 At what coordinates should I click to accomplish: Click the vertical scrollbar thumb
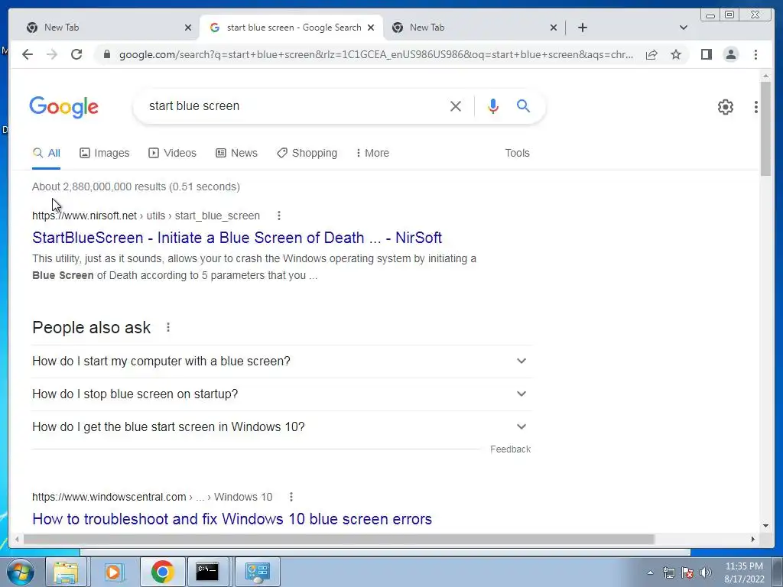[x=765, y=128]
